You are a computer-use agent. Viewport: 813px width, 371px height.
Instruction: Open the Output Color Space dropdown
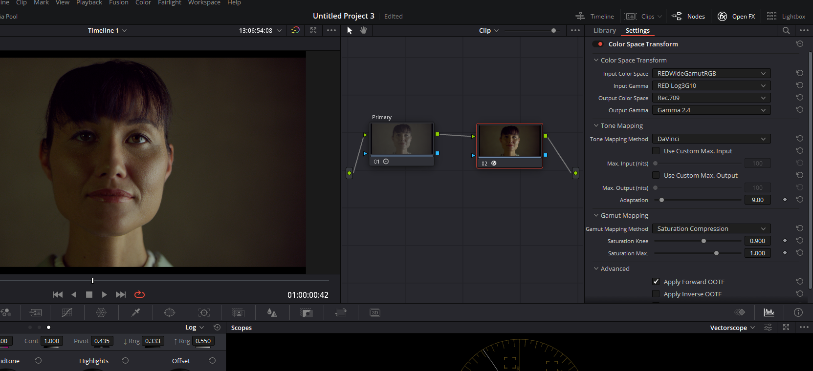click(711, 98)
